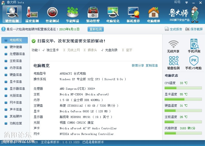
Task: Click the 鲁大师 logo at top right
Action: coord(184,14)
